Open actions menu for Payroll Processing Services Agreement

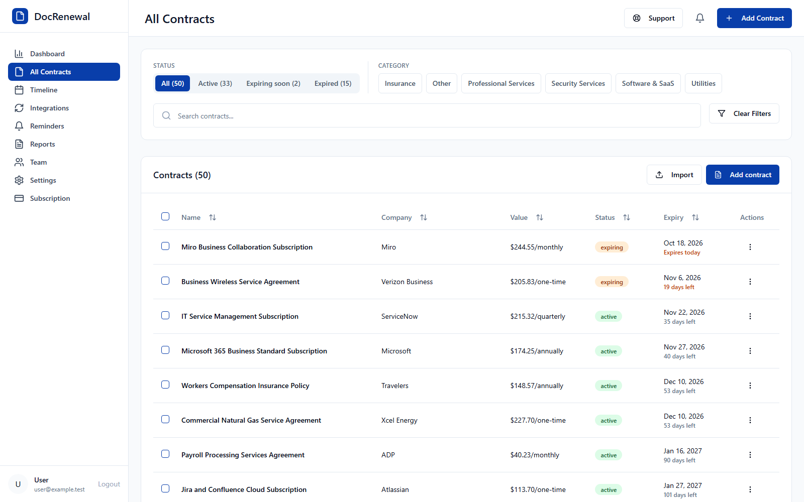pyautogui.click(x=750, y=455)
